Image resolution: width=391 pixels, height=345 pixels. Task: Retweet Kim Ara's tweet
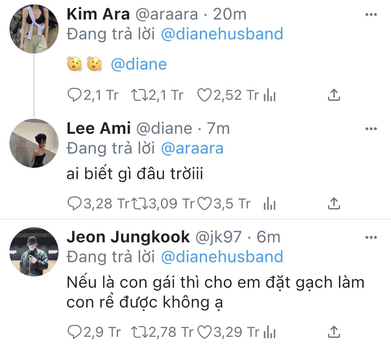tap(140, 95)
